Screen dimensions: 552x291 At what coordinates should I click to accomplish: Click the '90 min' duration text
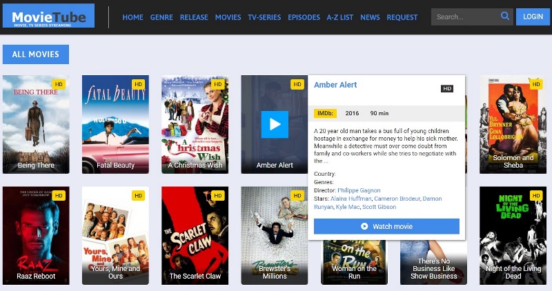pos(379,113)
